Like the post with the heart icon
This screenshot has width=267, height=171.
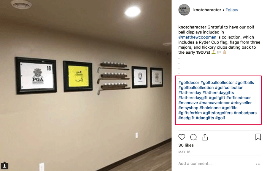coord(182,137)
